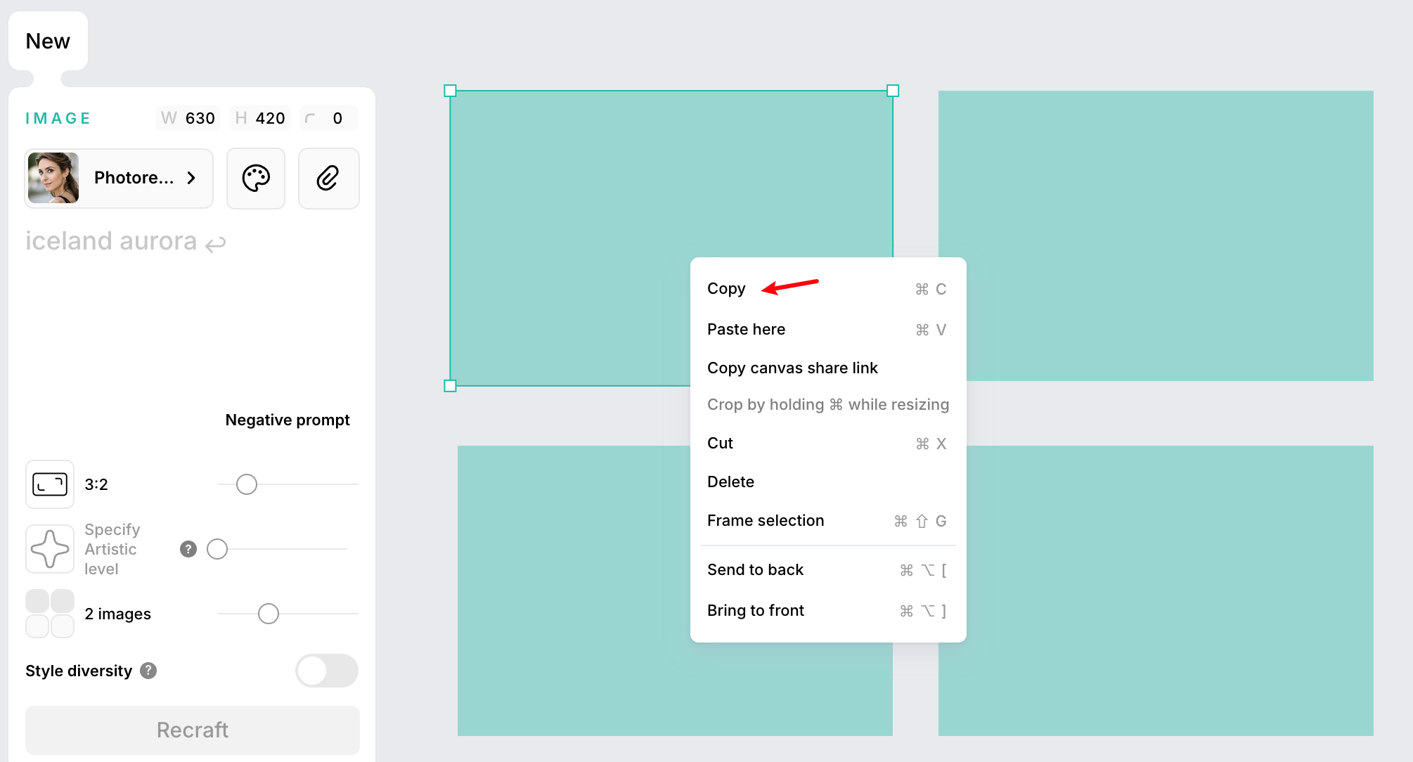Click the New tab button
Viewport: 1413px width, 762px height.
[x=48, y=41]
